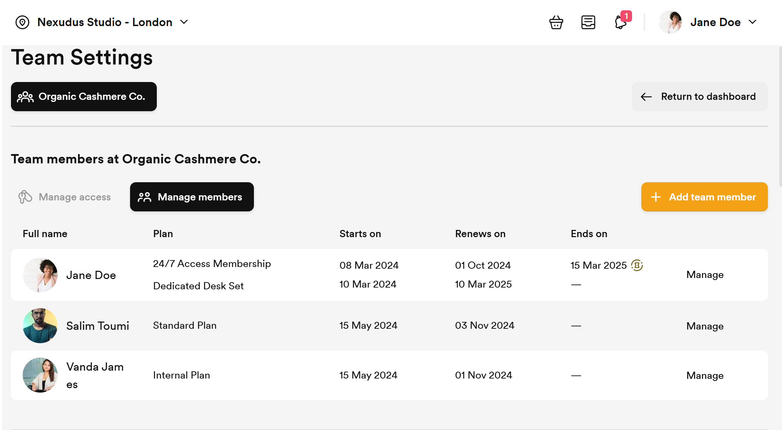Click the Nexudus Studio - London label

[x=105, y=22]
